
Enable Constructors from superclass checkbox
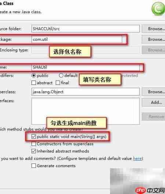(34, 144)
